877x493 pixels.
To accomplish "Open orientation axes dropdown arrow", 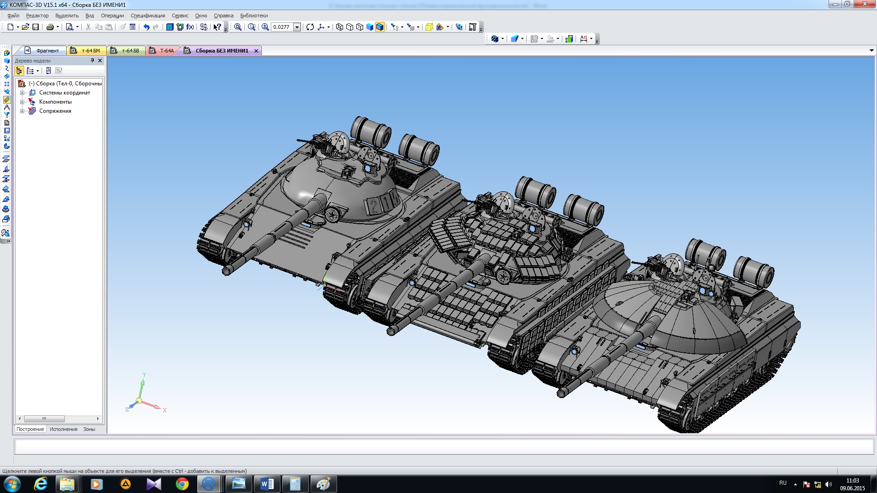I will tap(328, 27).
